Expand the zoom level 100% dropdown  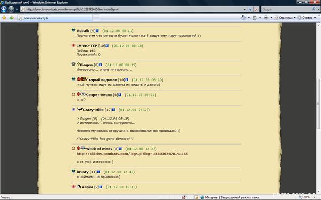[315, 197]
